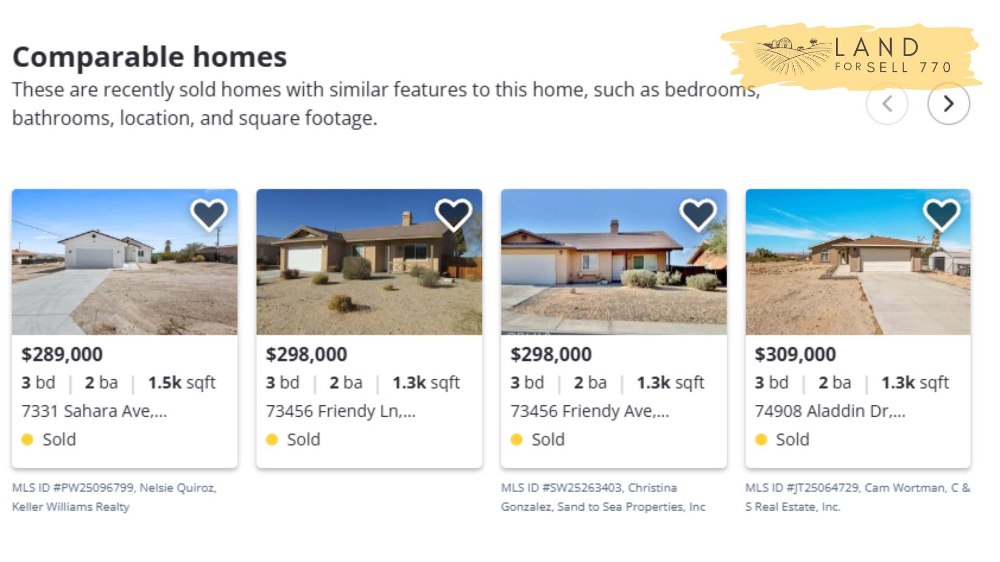The image size is (1000, 562).
Task: Click yellow Sold dot on Sahara Ave card
Action: click(27, 440)
